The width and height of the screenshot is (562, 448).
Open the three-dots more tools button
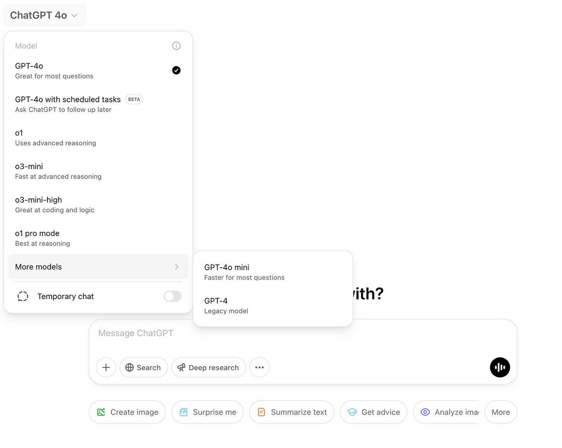pos(259,367)
